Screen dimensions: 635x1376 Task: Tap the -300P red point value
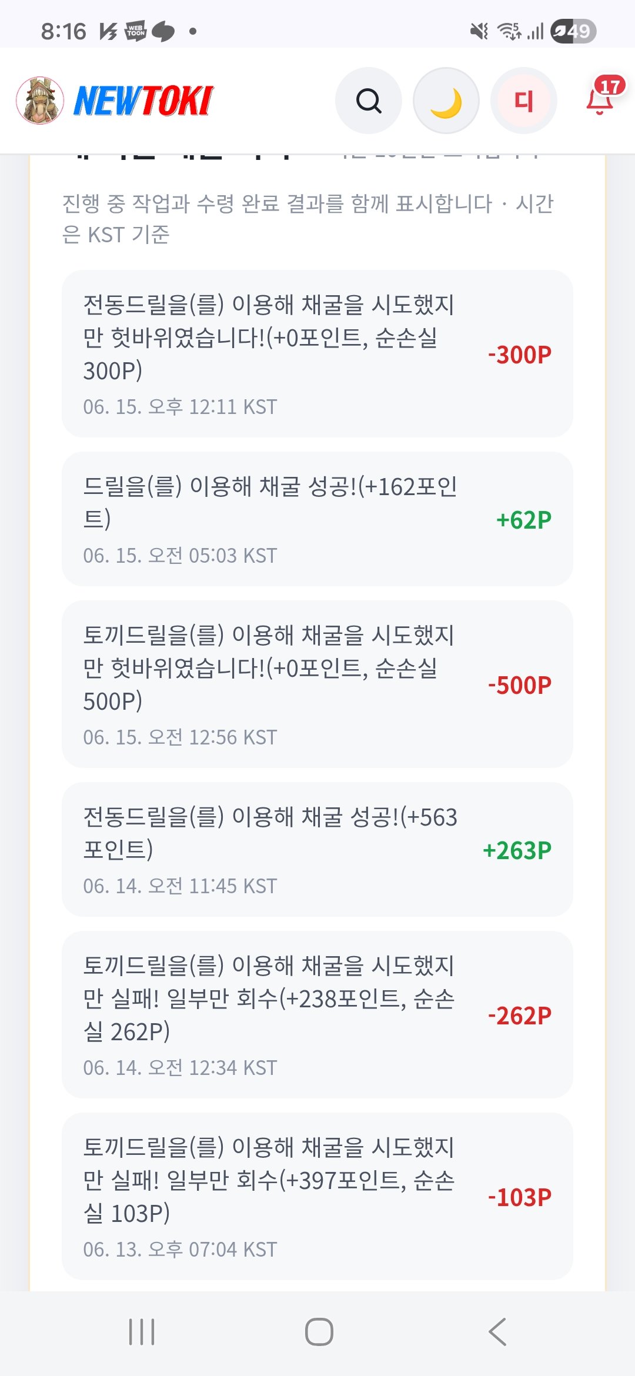[x=520, y=355]
